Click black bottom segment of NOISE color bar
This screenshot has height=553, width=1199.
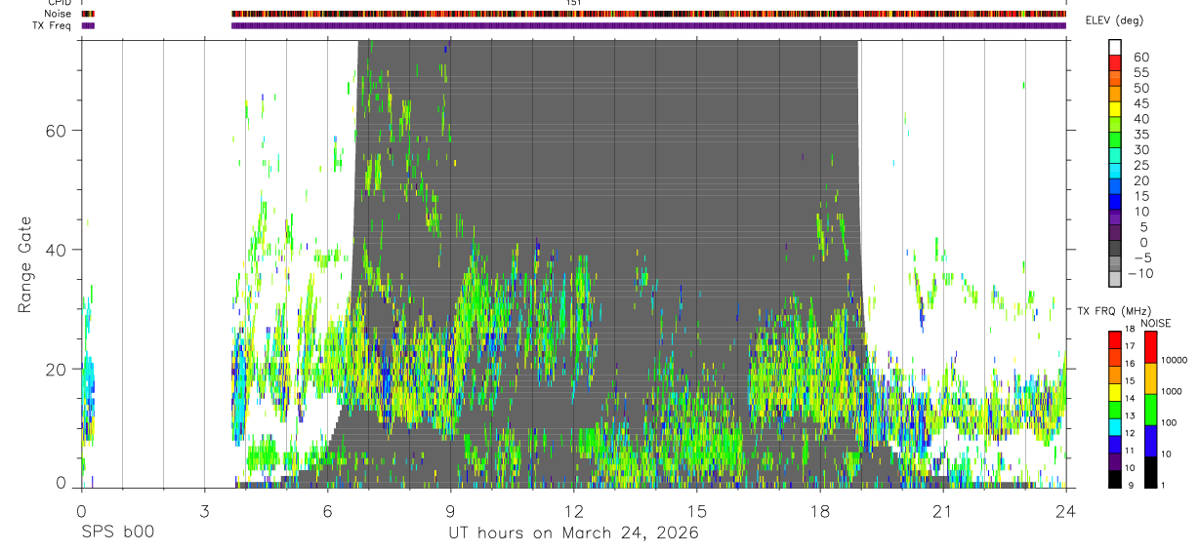click(1151, 472)
